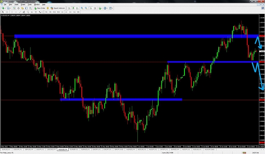Select the Text 'A' drawing tool
Screen dimensions: 265x154
(x=32, y=12)
